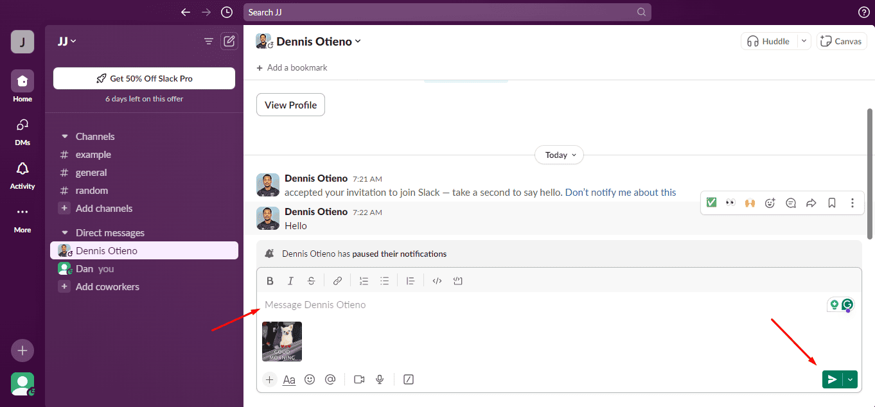React with the eyes emoji
Viewport: 875px width, 407px height.
pos(730,203)
